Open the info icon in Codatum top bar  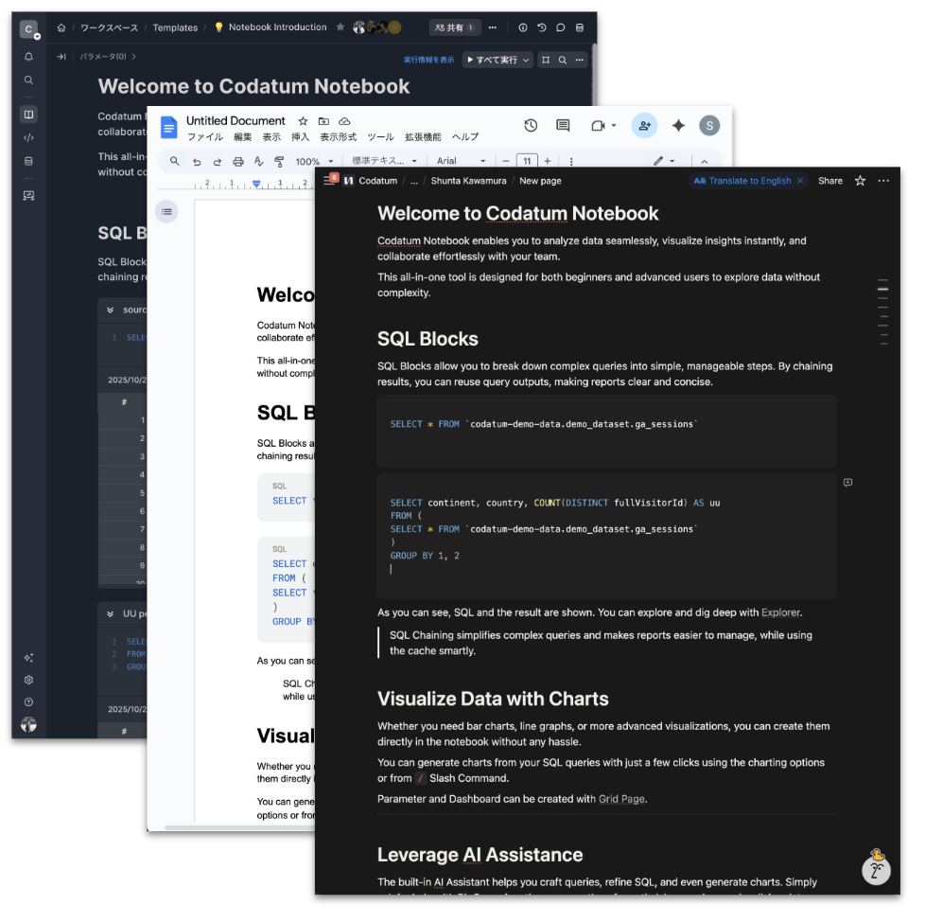click(x=523, y=27)
